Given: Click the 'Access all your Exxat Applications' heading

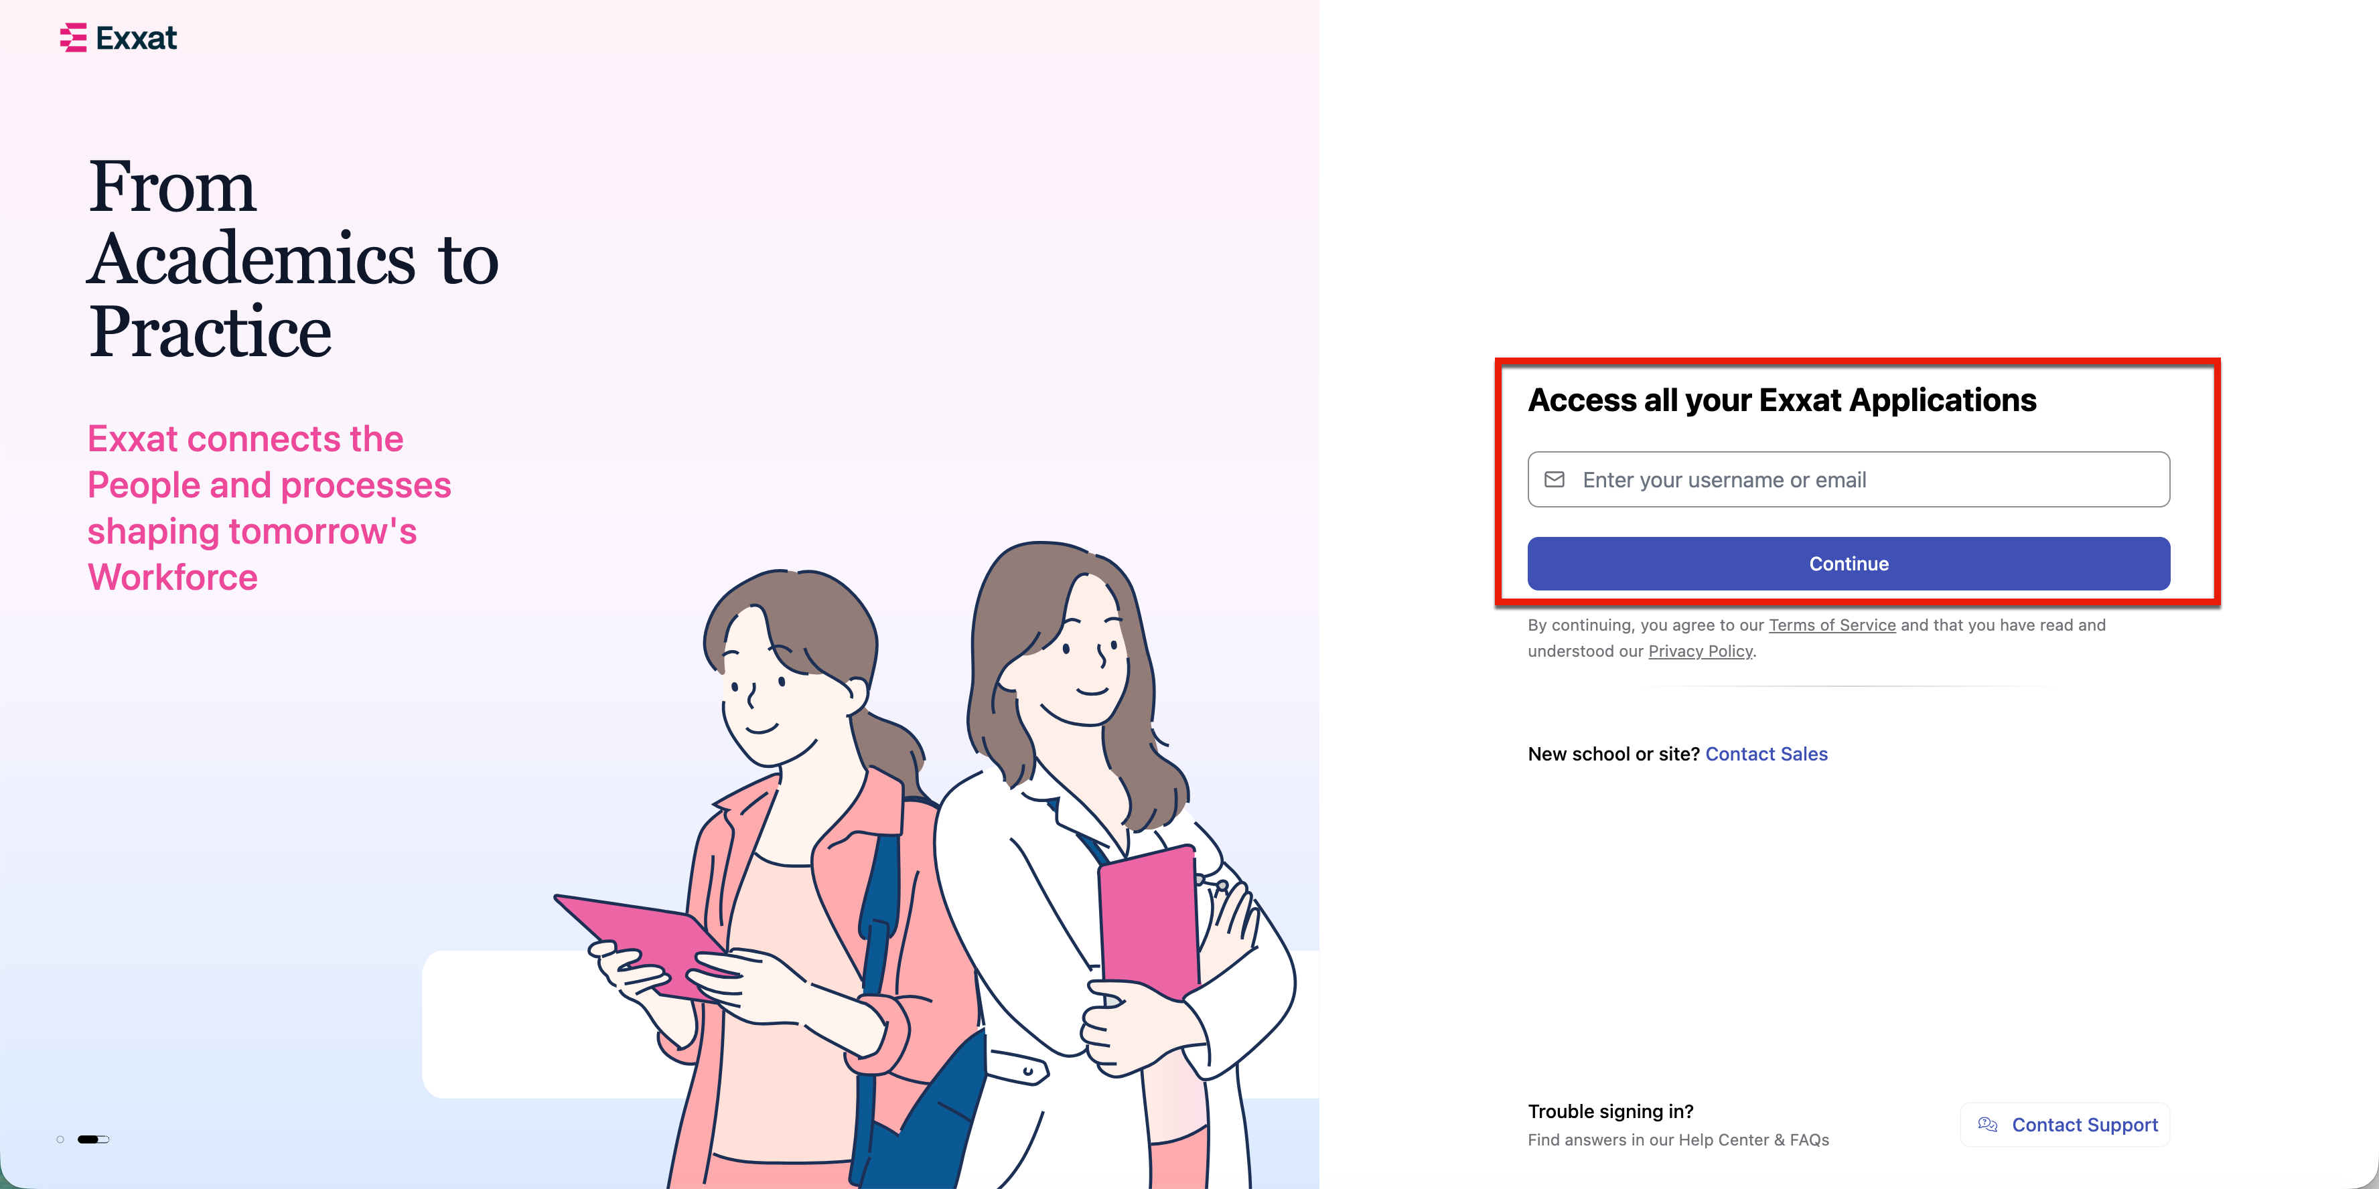Looking at the screenshot, I should pyautogui.click(x=1782, y=400).
